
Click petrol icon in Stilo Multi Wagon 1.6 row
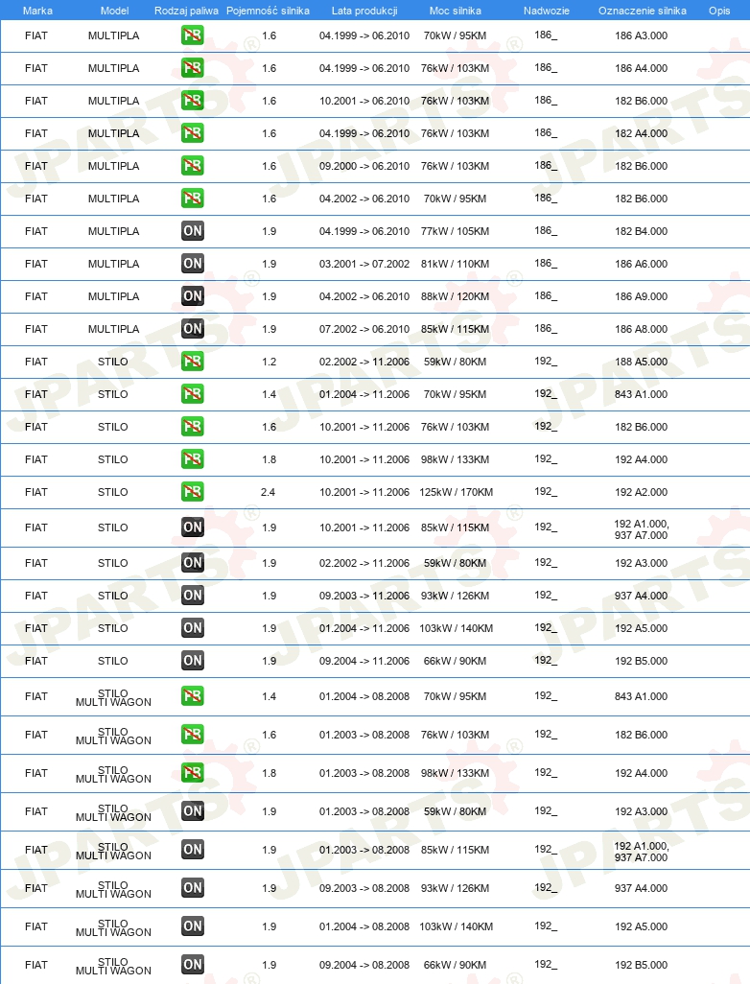pos(192,735)
